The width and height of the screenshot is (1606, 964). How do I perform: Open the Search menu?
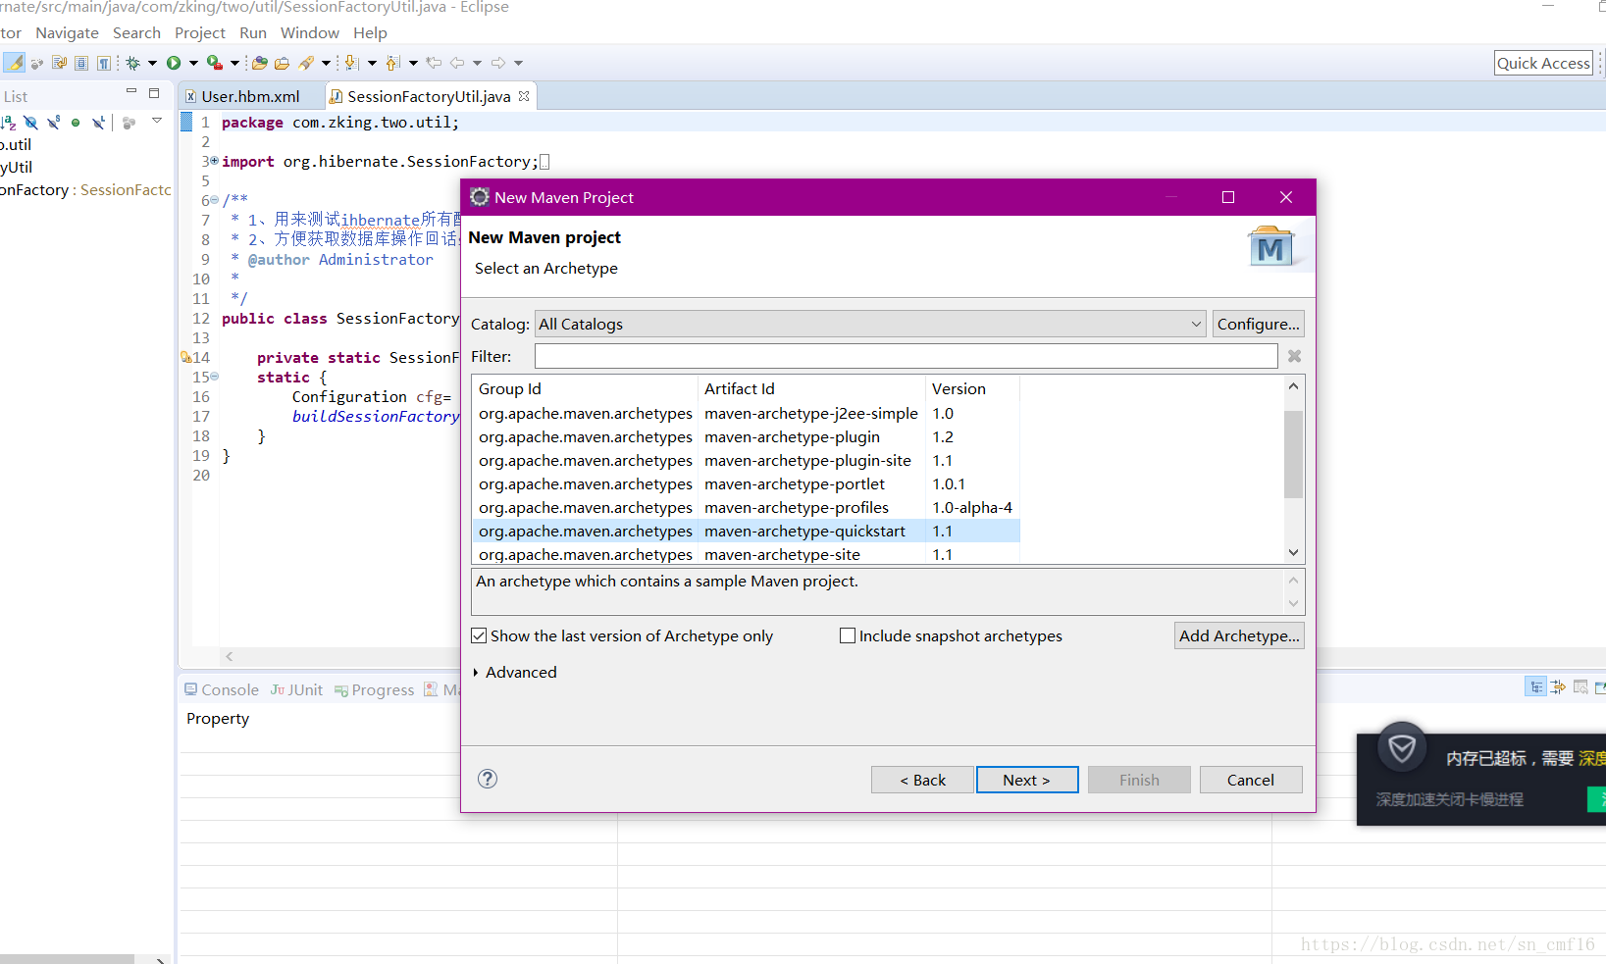[x=136, y=32]
